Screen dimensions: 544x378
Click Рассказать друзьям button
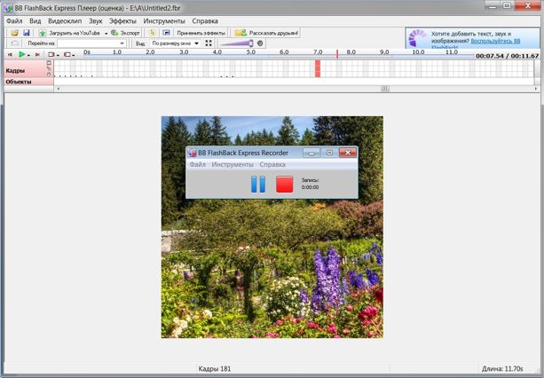pyautogui.click(x=266, y=33)
